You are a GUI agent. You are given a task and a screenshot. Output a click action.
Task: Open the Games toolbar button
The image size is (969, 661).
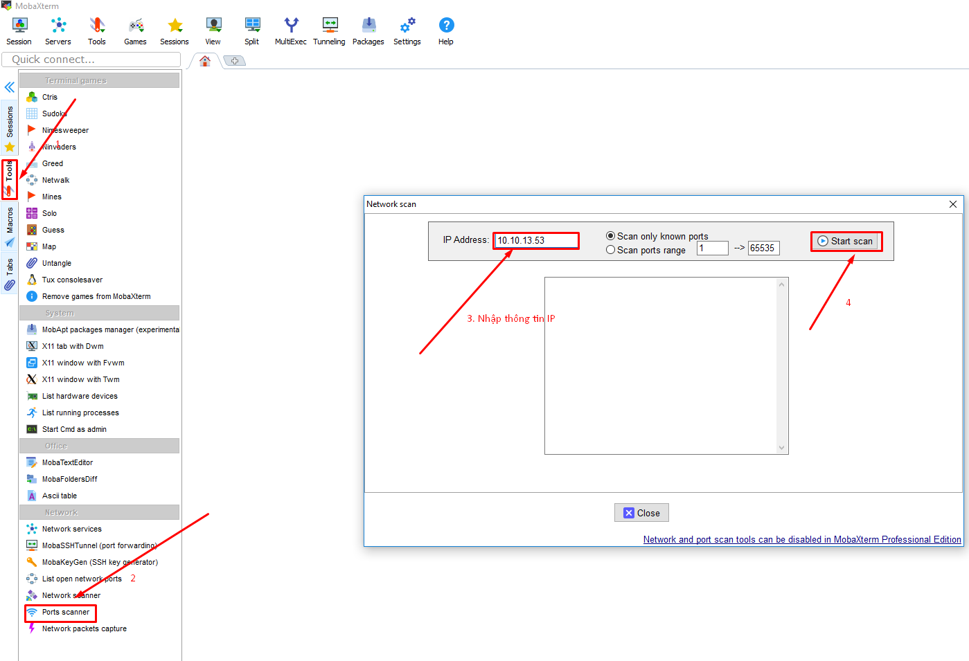(x=136, y=31)
